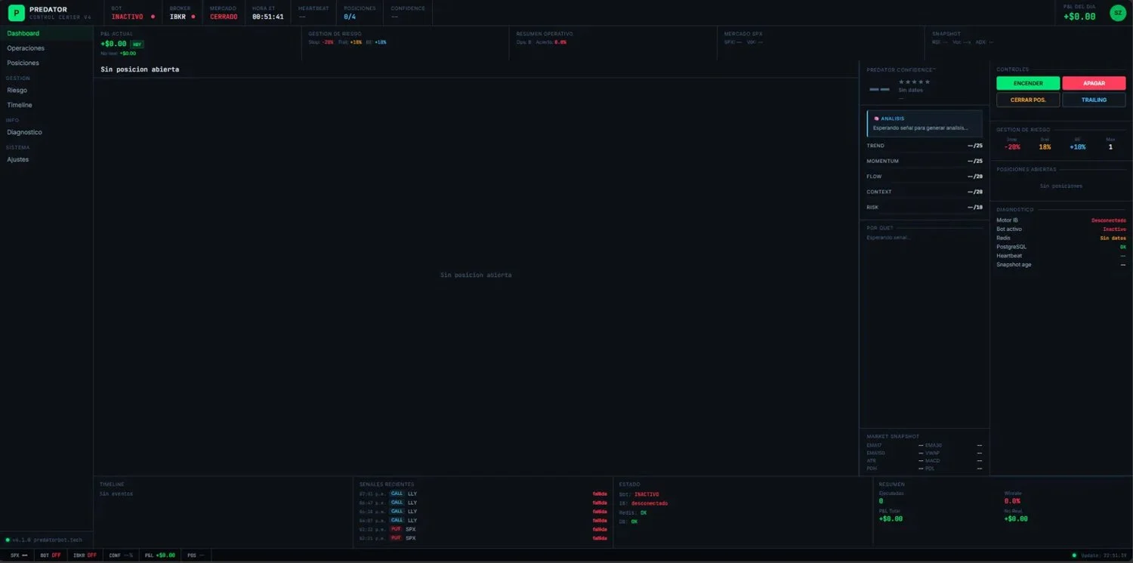This screenshot has height=563, width=1133.
Task: Click the five-star confidence rating
Action: 914,82
